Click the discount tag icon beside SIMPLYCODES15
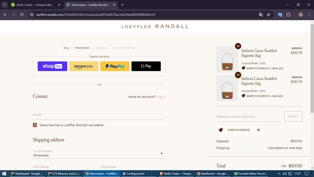This screenshot has height=177, width=314. (x=221, y=130)
